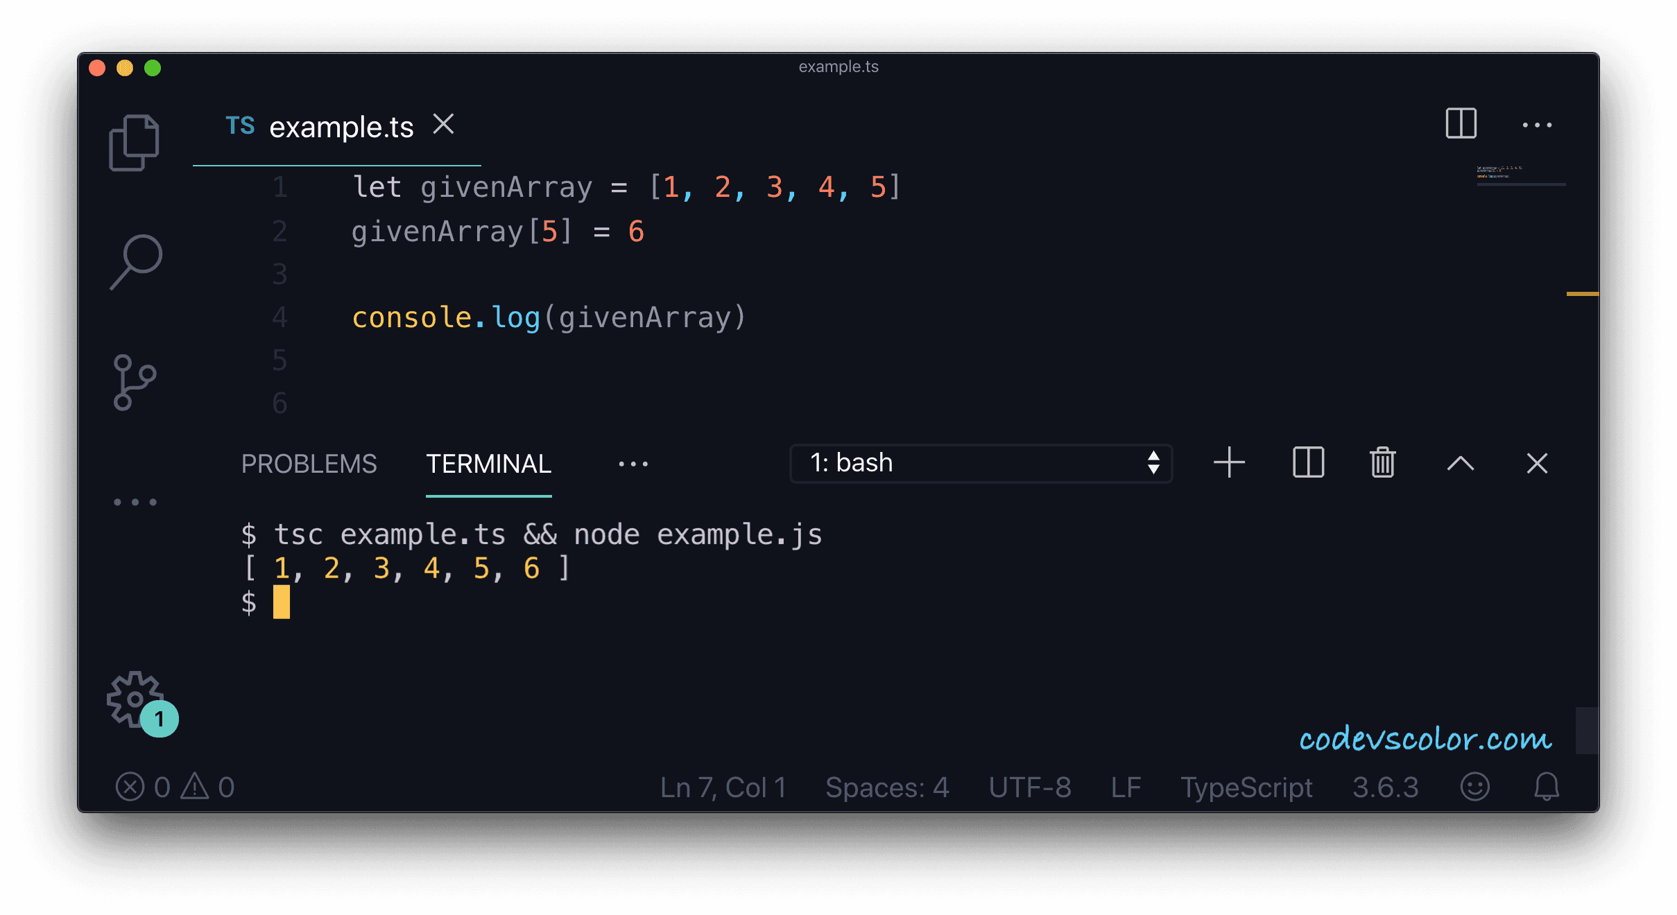Screen dimensions: 1677x915
Task: Create a new terminal with the plus icon
Action: 1229,462
